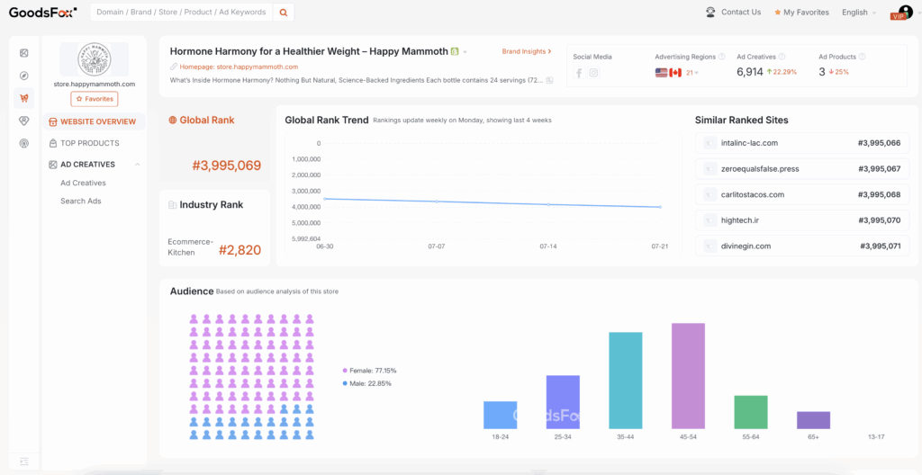Open Search Ads sub-item
The width and height of the screenshot is (922, 475).
click(80, 201)
